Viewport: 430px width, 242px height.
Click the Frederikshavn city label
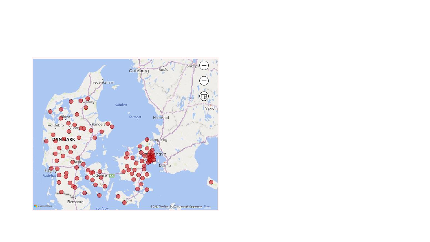[103, 82]
